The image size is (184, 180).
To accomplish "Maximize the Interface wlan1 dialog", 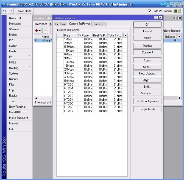I will tap(156, 18).
